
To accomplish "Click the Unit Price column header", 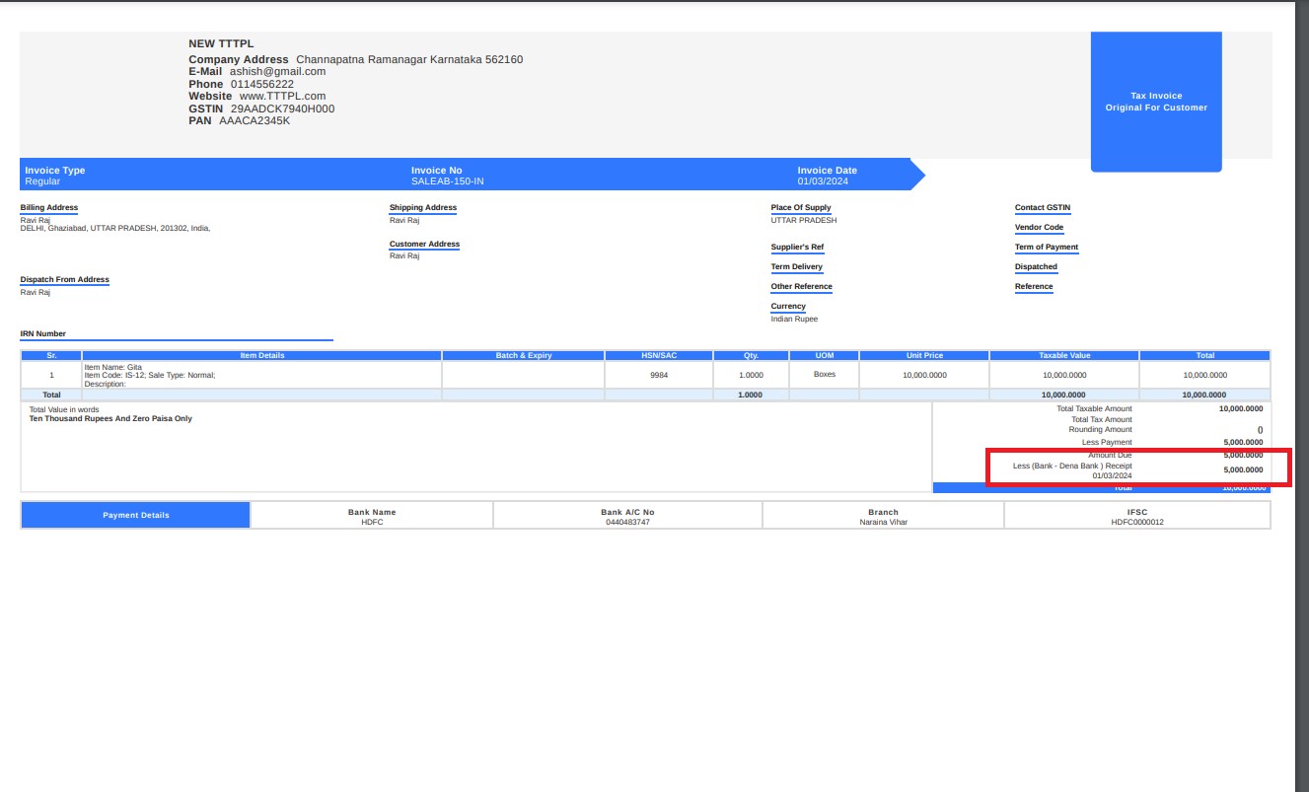I will pos(924,355).
